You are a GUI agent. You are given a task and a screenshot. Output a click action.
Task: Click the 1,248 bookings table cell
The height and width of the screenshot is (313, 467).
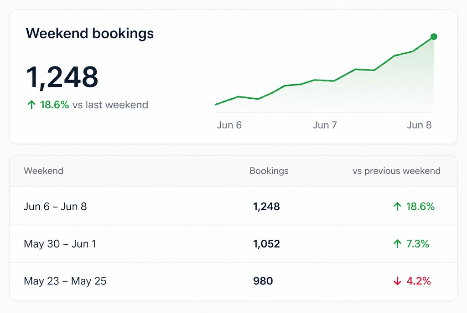coord(266,207)
